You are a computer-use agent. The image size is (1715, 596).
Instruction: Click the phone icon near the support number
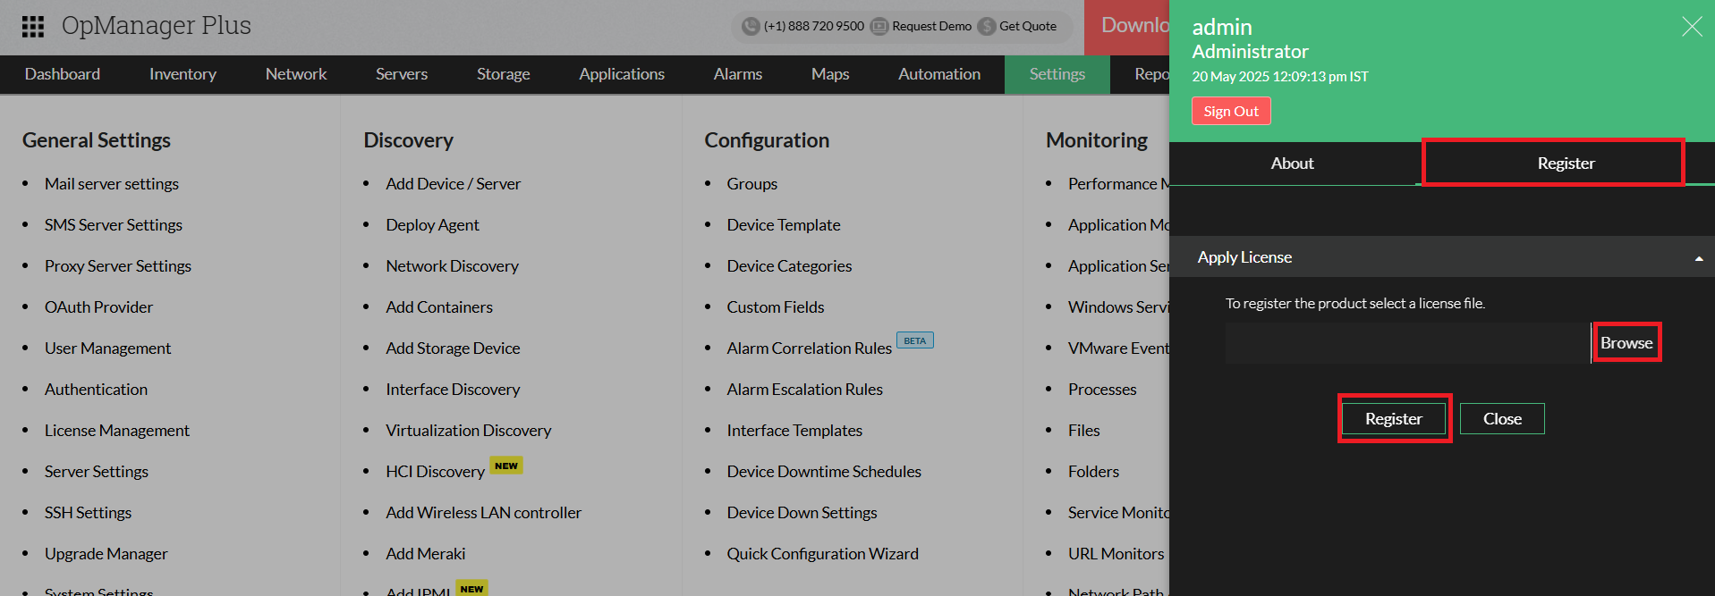pyautogui.click(x=751, y=26)
